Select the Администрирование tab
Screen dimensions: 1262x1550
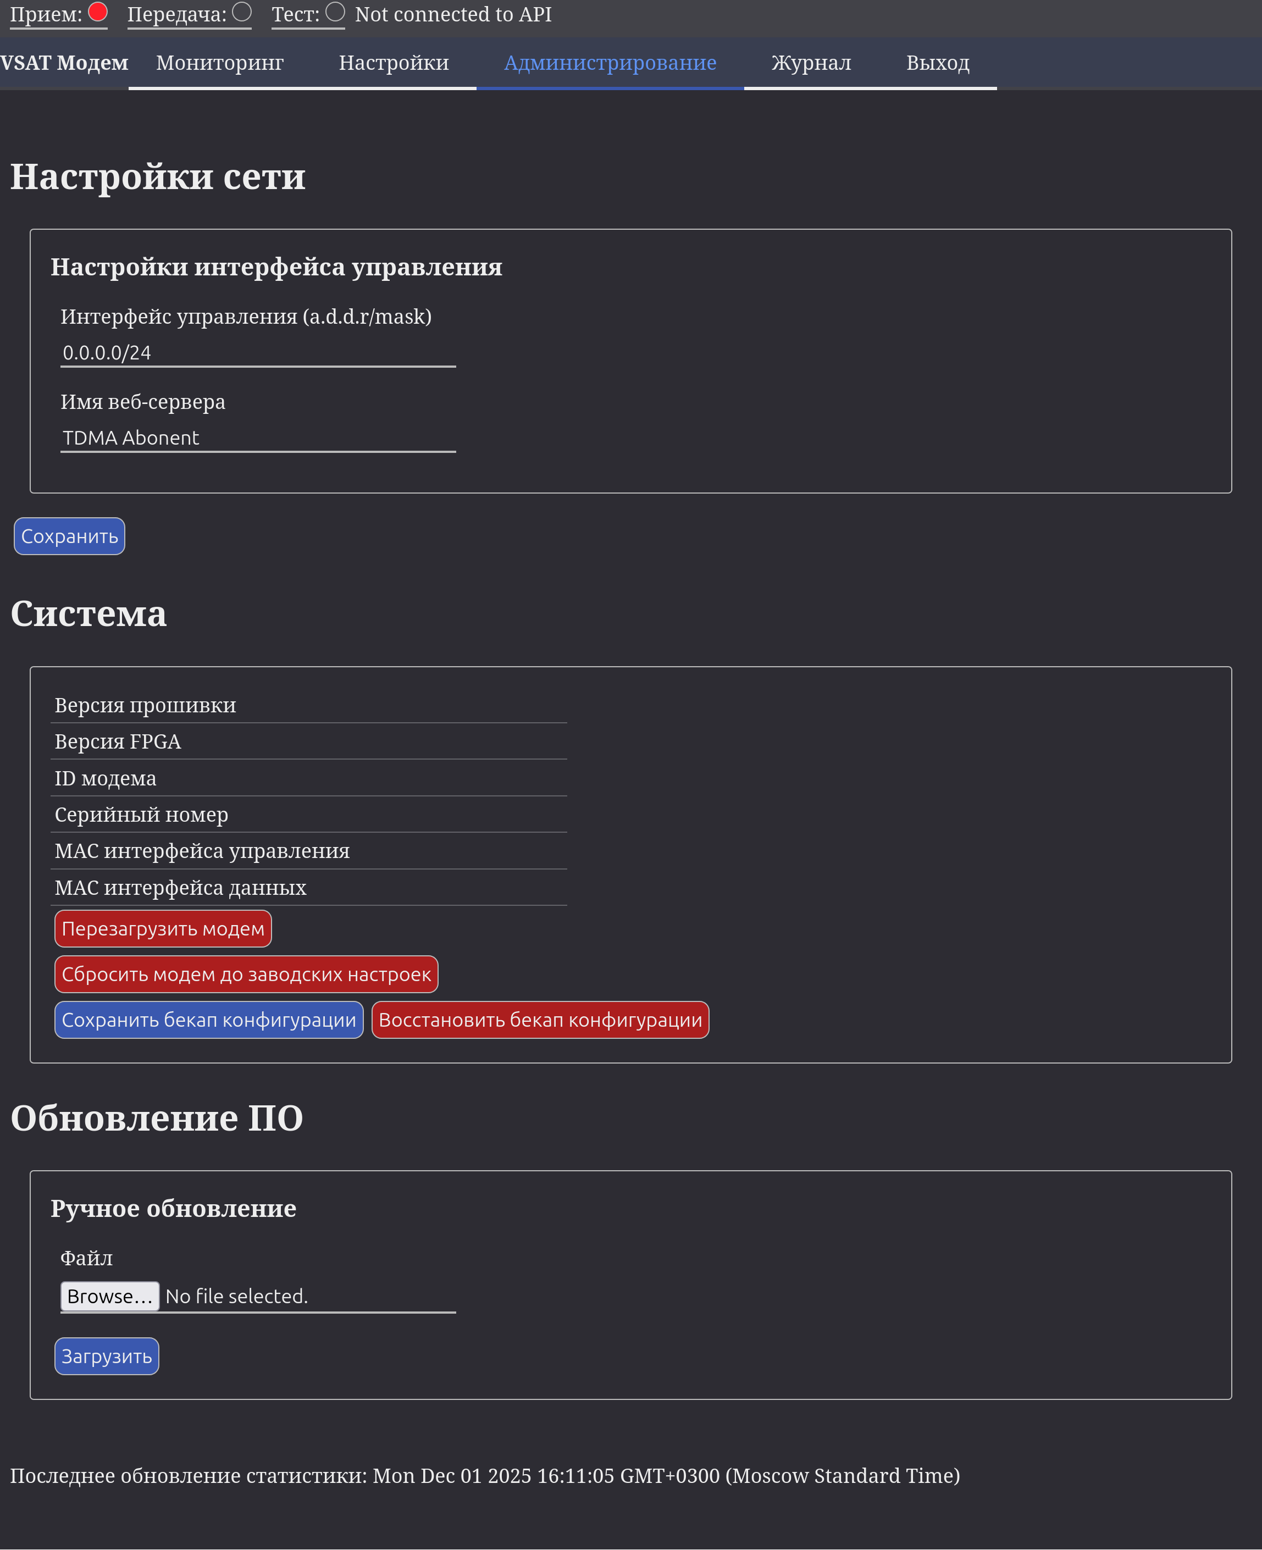(610, 63)
